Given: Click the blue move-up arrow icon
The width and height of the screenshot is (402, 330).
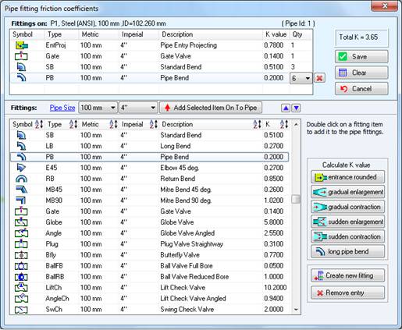Looking at the screenshot, I should (x=286, y=108).
